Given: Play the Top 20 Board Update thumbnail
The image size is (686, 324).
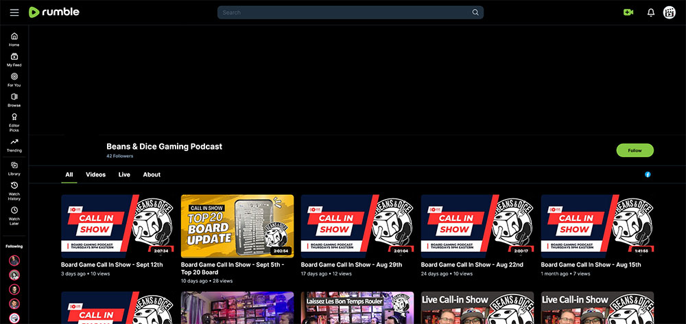Looking at the screenshot, I should point(237,226).
